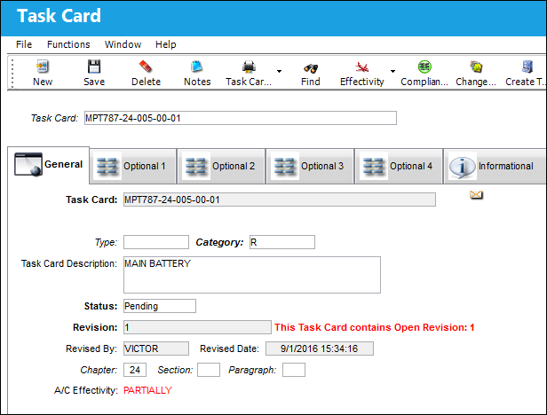Click the envelope mail icon
This screenshot has width=547, height=415.
pyautogui.click(x=476, y=195)
